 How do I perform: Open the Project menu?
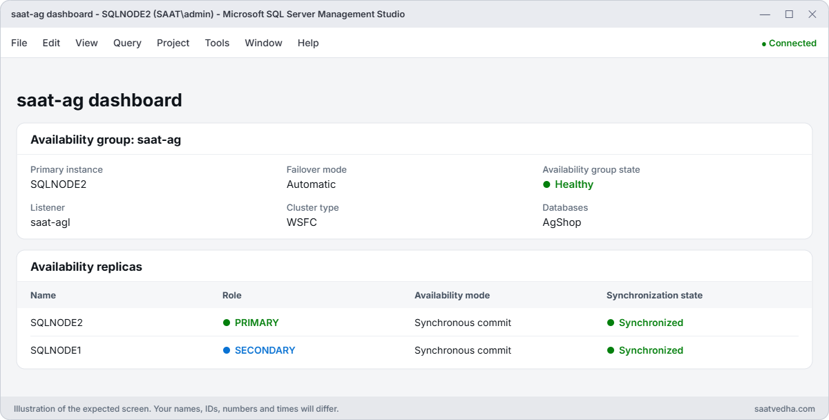pyautogui.click(x=173, y=43)
